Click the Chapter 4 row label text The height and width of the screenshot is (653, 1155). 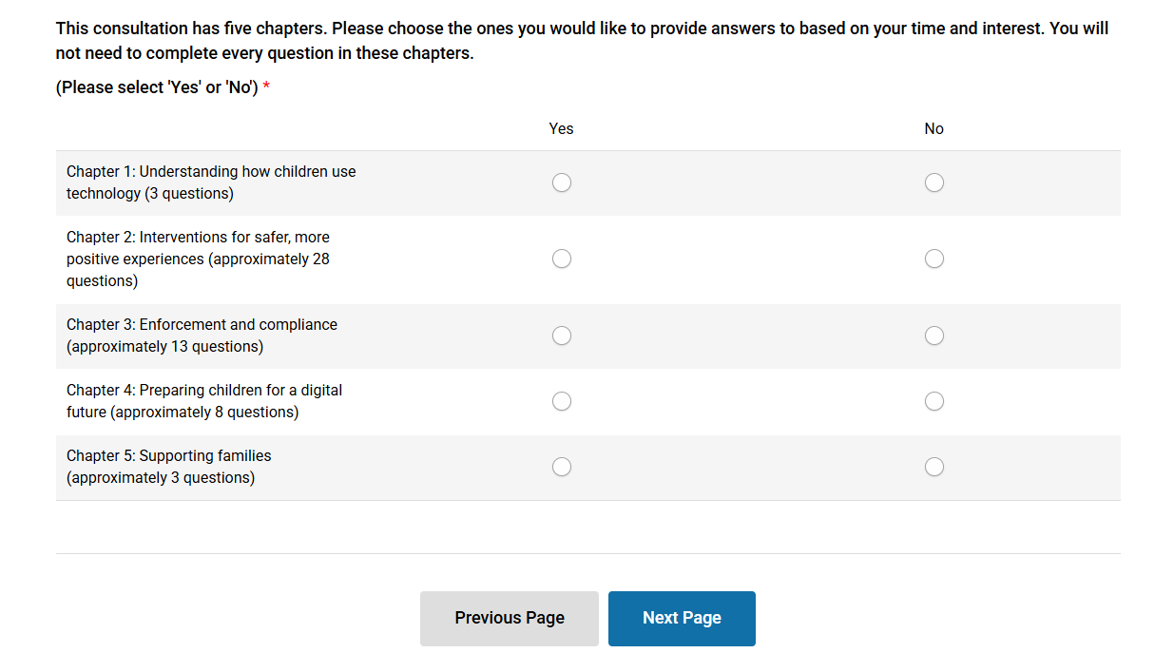coord(204,400)
